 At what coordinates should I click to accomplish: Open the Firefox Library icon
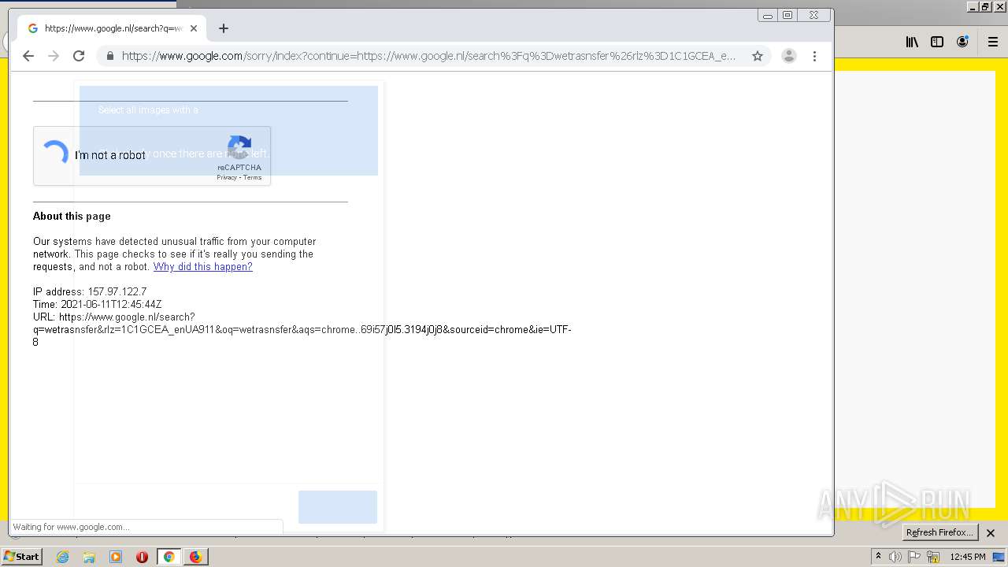(912, 43)
